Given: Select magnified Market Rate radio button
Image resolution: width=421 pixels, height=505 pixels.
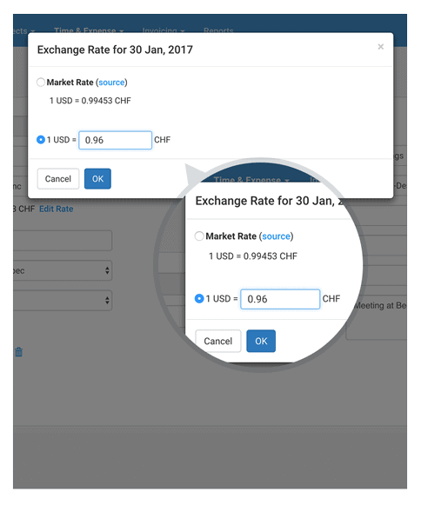Looking at the screenshot, I should (x=199, y=236).
